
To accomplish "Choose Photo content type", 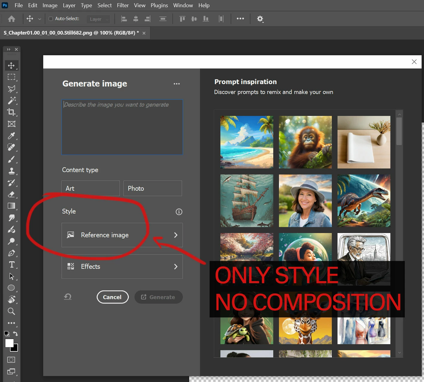I will pyautogui.click(x=153, y=188).
